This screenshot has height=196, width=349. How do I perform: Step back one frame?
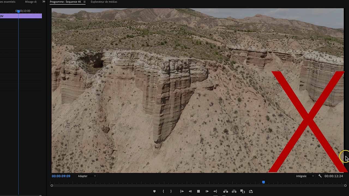[x=190, y=191]
